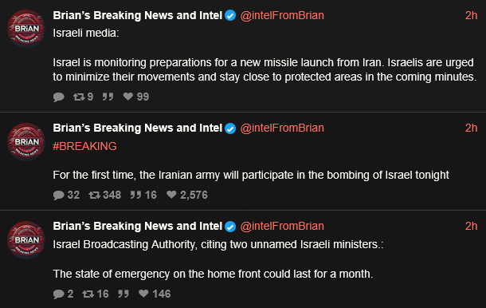This screenshot has width=486, height=308.
Task: Open the 2h timestamp of the first tweet
Action: click(x=471, y=15)
